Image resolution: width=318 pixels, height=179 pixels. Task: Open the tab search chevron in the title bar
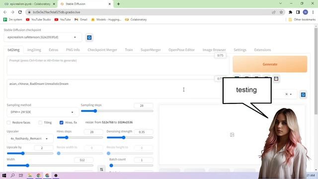(x=280, y=3)
